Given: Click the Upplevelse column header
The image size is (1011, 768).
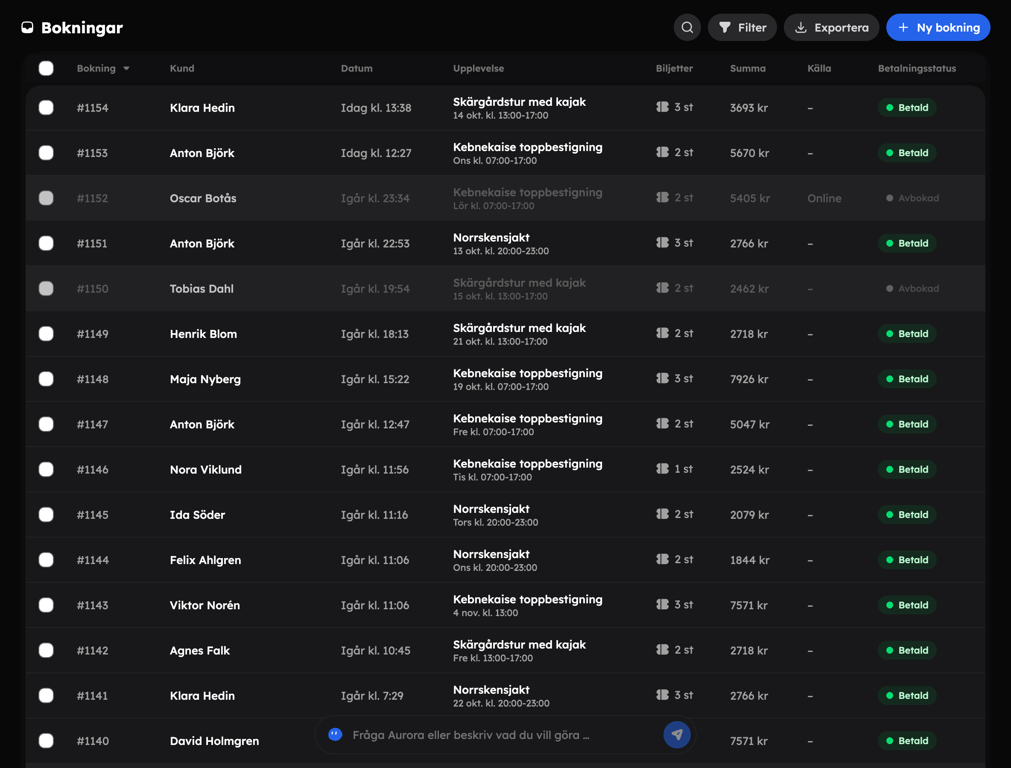Looking at the screenshot, I should 479,69.
